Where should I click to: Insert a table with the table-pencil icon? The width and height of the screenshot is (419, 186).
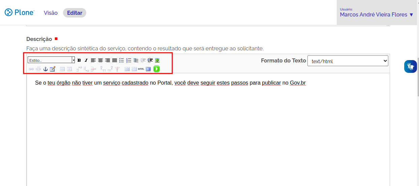click(53, 69)
